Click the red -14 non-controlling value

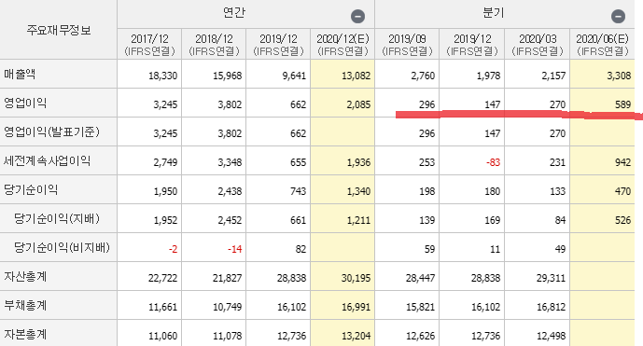[x=234, y=249]
